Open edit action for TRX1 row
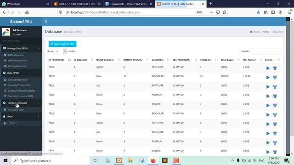Image resolution: width=294 pixels, height=165 pixels. click(x=268, y=68)
